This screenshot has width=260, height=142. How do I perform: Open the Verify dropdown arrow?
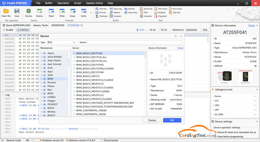[x=91, y=12]
